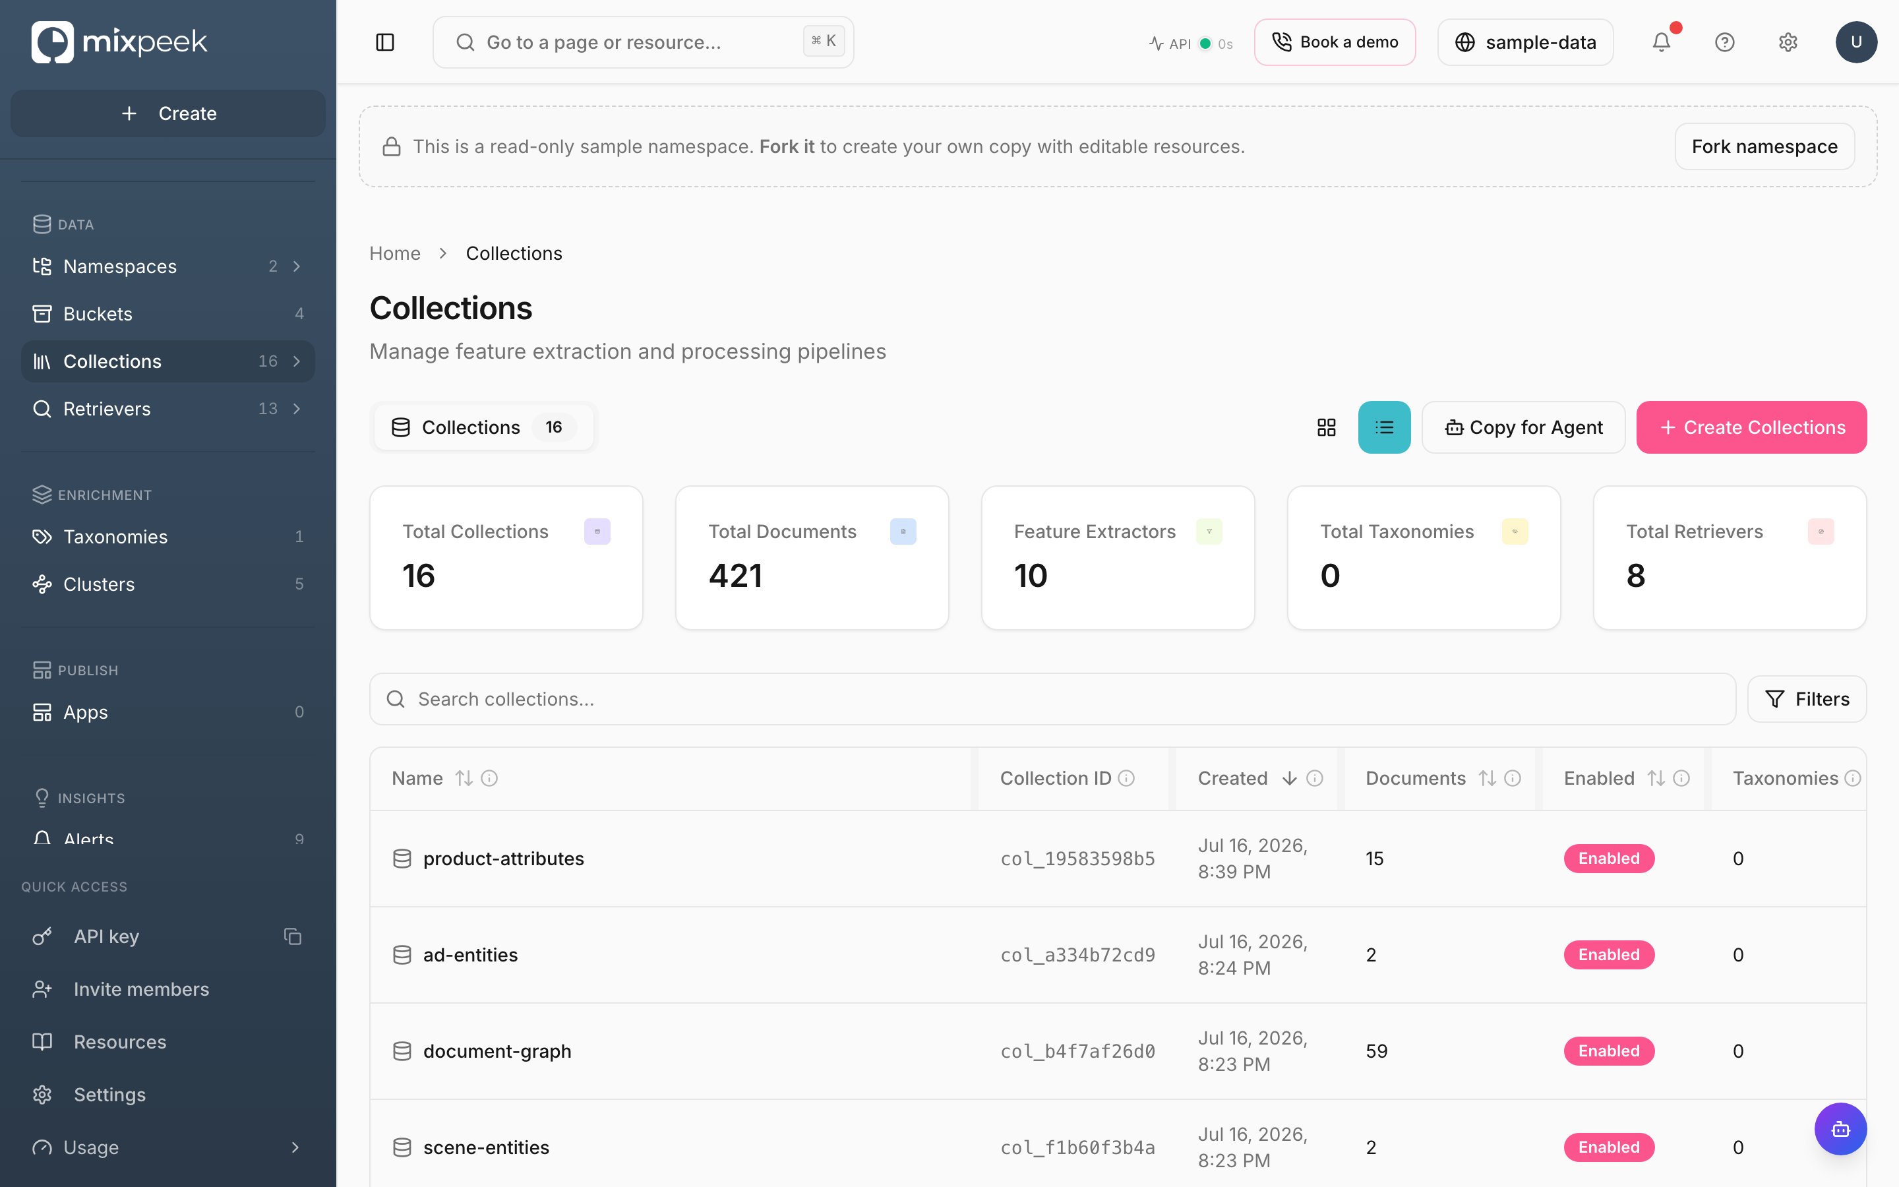Focus the Go to page search box
Screen dimensions: 1899x1187
(643, 42)
